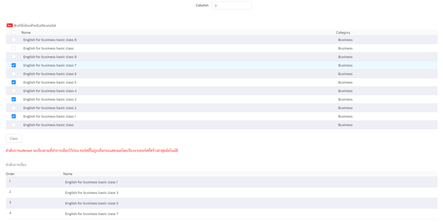
Task: Click order row 3 with basic class 5
Action: 91,203
